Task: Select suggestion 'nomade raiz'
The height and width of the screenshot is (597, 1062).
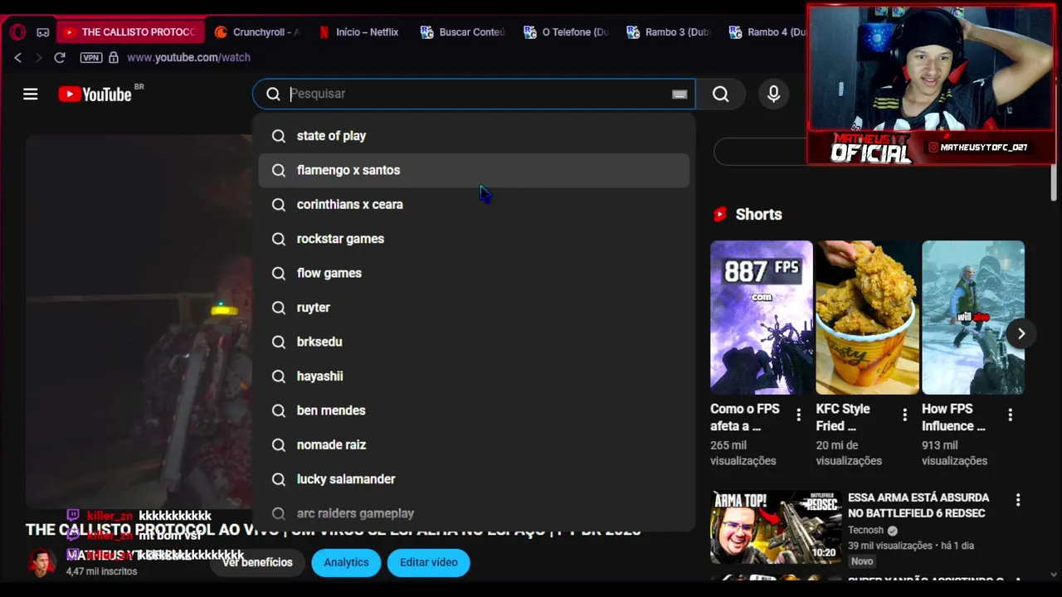Action: point(474,445)
